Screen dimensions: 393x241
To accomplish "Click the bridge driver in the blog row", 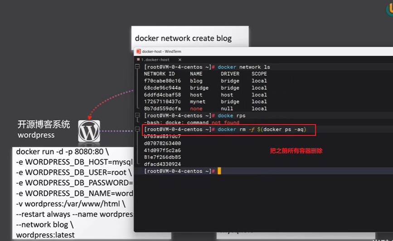I will tap(230, 81).
